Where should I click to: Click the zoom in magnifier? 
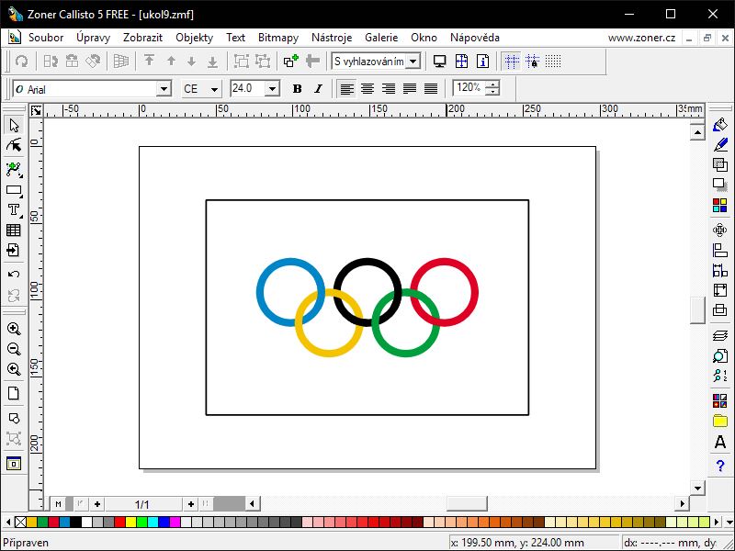[14, 329]
